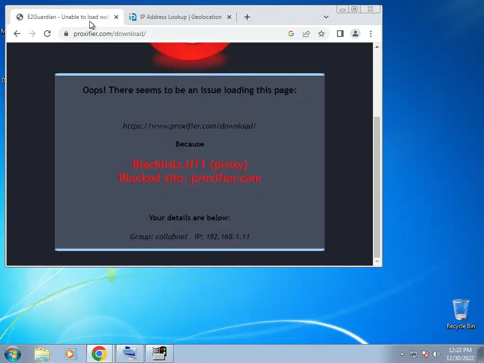Reload the proxifier.com page
Viewport: 484px width, 363px height.
47,34
